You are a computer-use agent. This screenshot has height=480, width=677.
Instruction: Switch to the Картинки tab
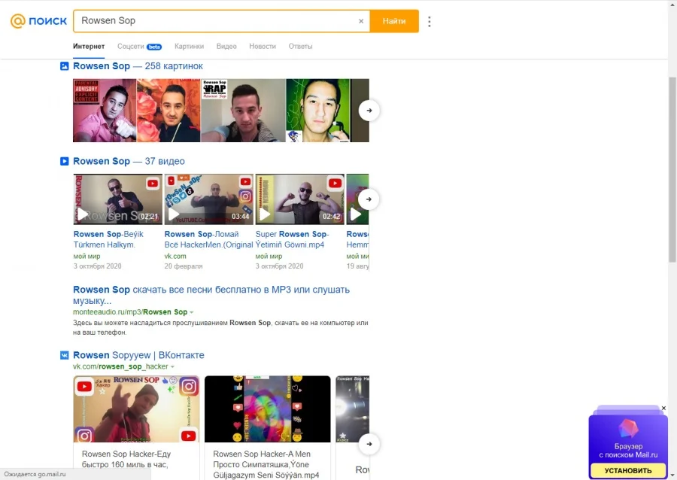189,47
